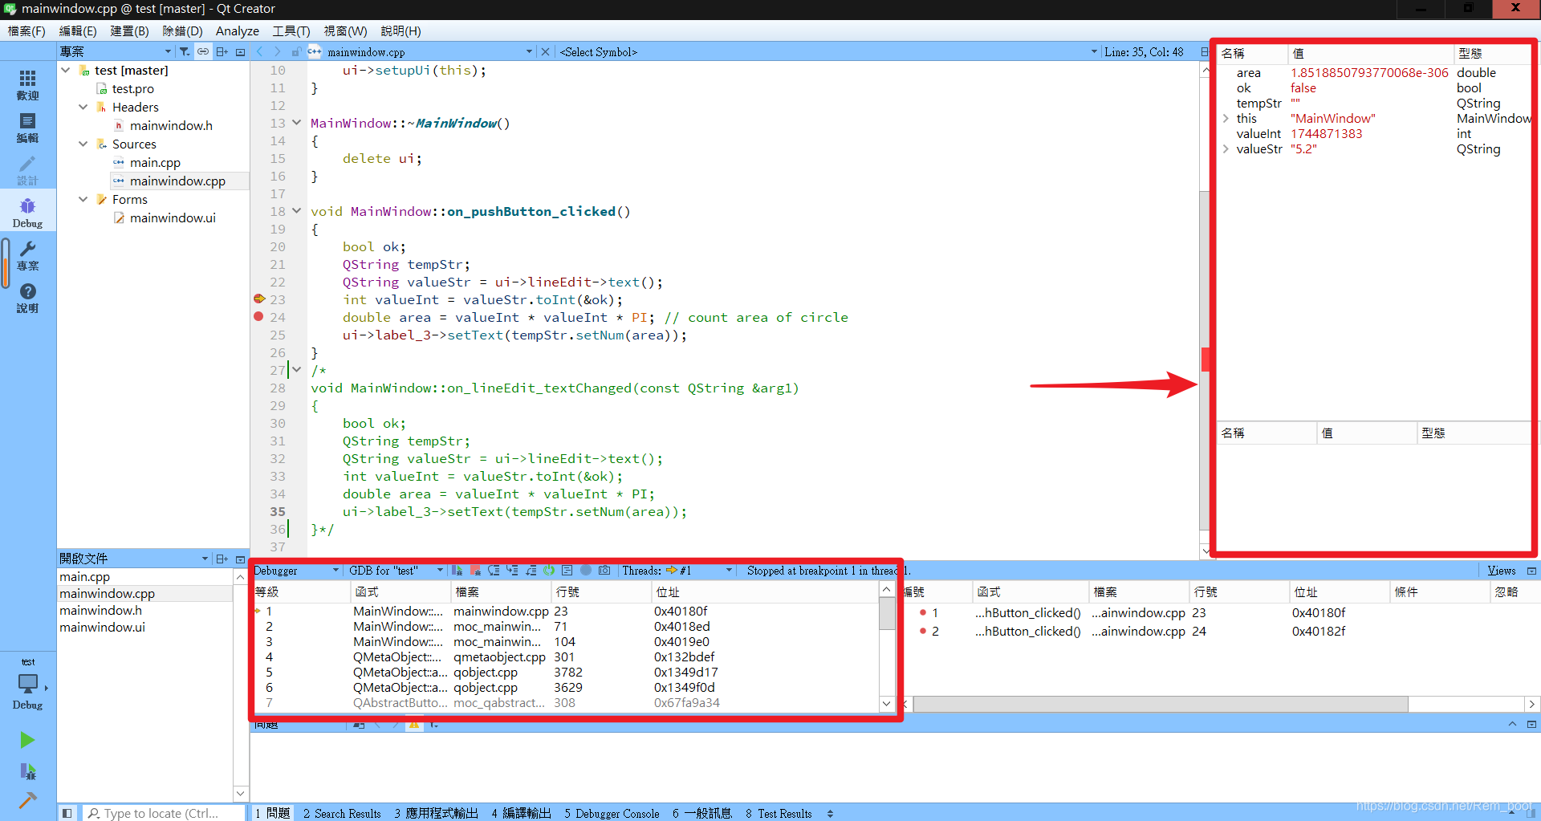Select mainwindow.h in open documents list
Viewport: 1541px width, 821px height.
click(100, 610)
